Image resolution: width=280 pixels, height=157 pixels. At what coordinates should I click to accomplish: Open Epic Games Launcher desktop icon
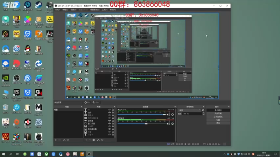pos(16,95)
